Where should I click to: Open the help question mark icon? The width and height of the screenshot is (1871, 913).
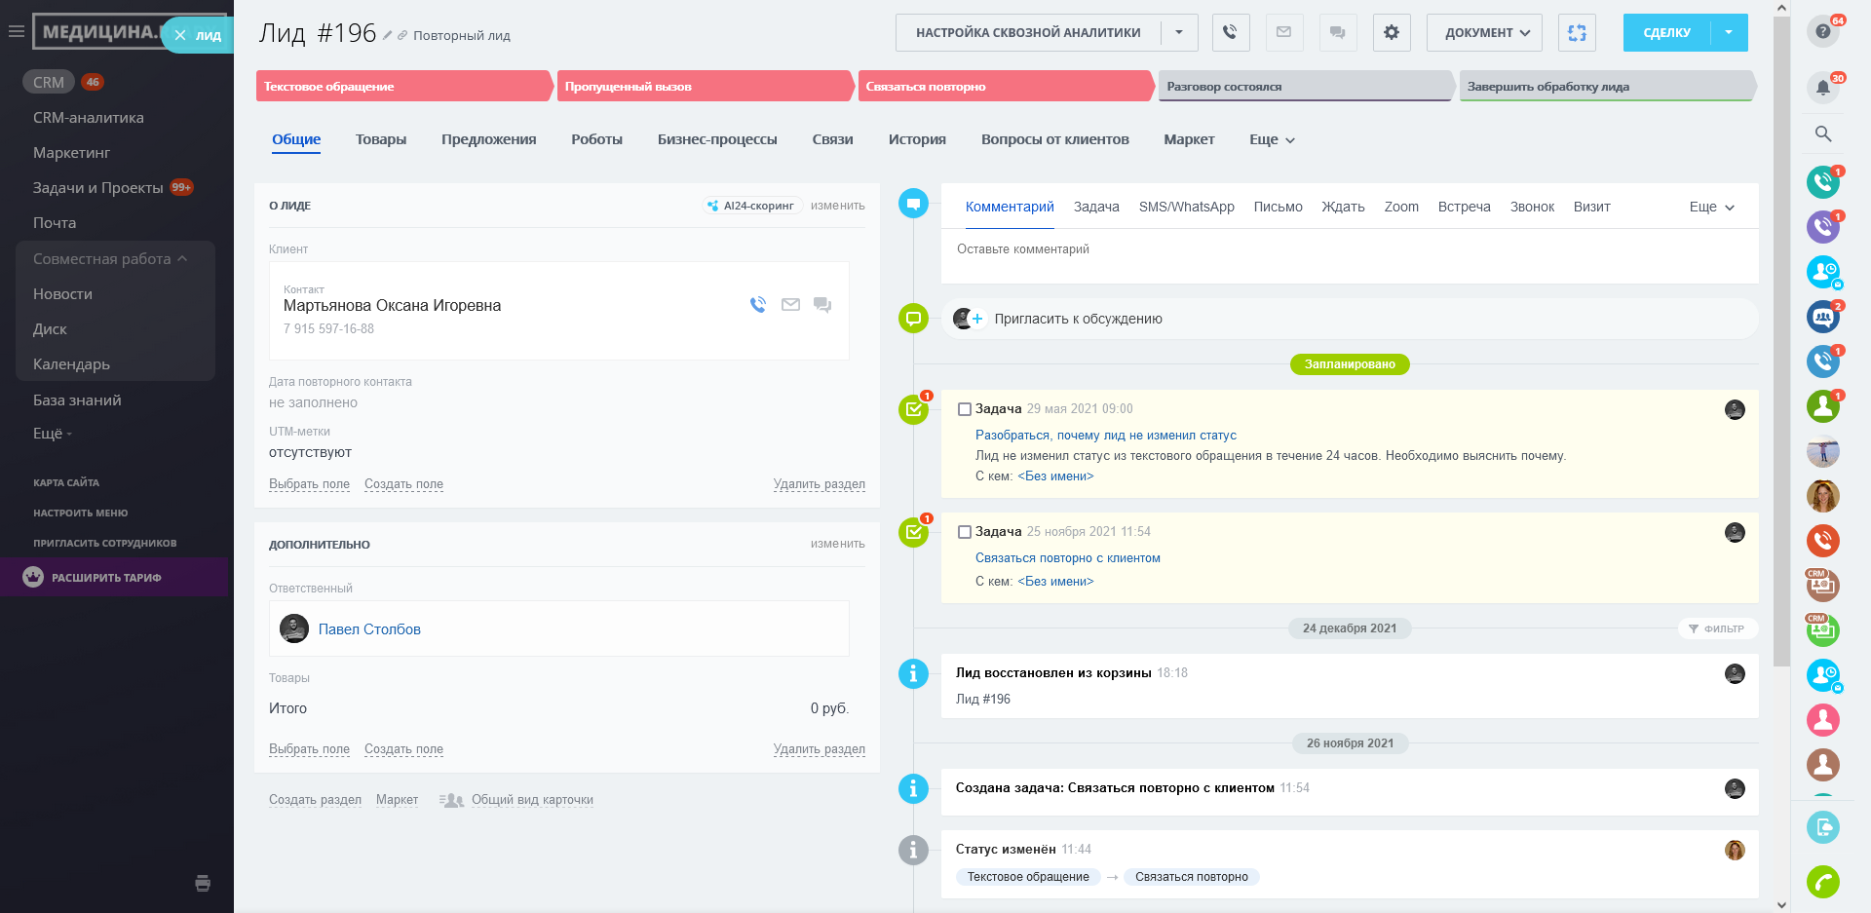tap(1822, 31)
